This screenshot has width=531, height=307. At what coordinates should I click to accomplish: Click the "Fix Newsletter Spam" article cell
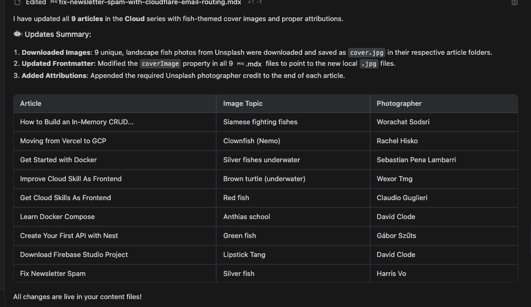click(114, 273)
